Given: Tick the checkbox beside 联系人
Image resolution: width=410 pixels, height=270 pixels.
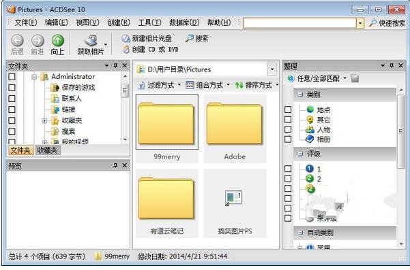Looking at the screenshot, I should tap(12, 99).
